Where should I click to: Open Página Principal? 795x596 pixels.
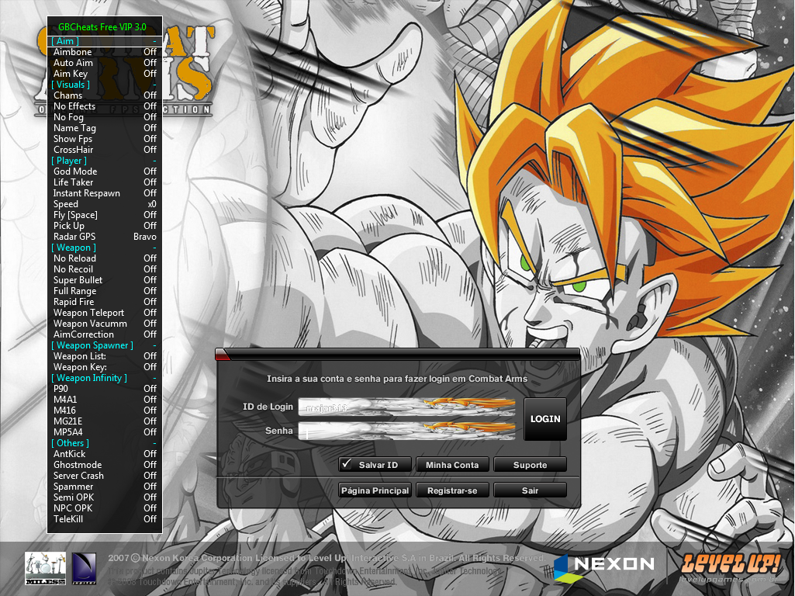[x=375, y=490]
